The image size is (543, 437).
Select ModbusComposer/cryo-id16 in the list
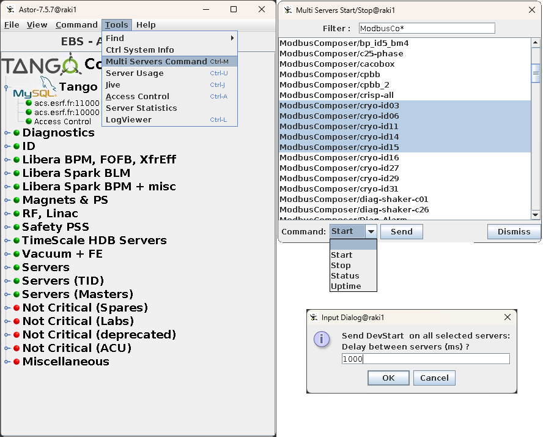404,158
